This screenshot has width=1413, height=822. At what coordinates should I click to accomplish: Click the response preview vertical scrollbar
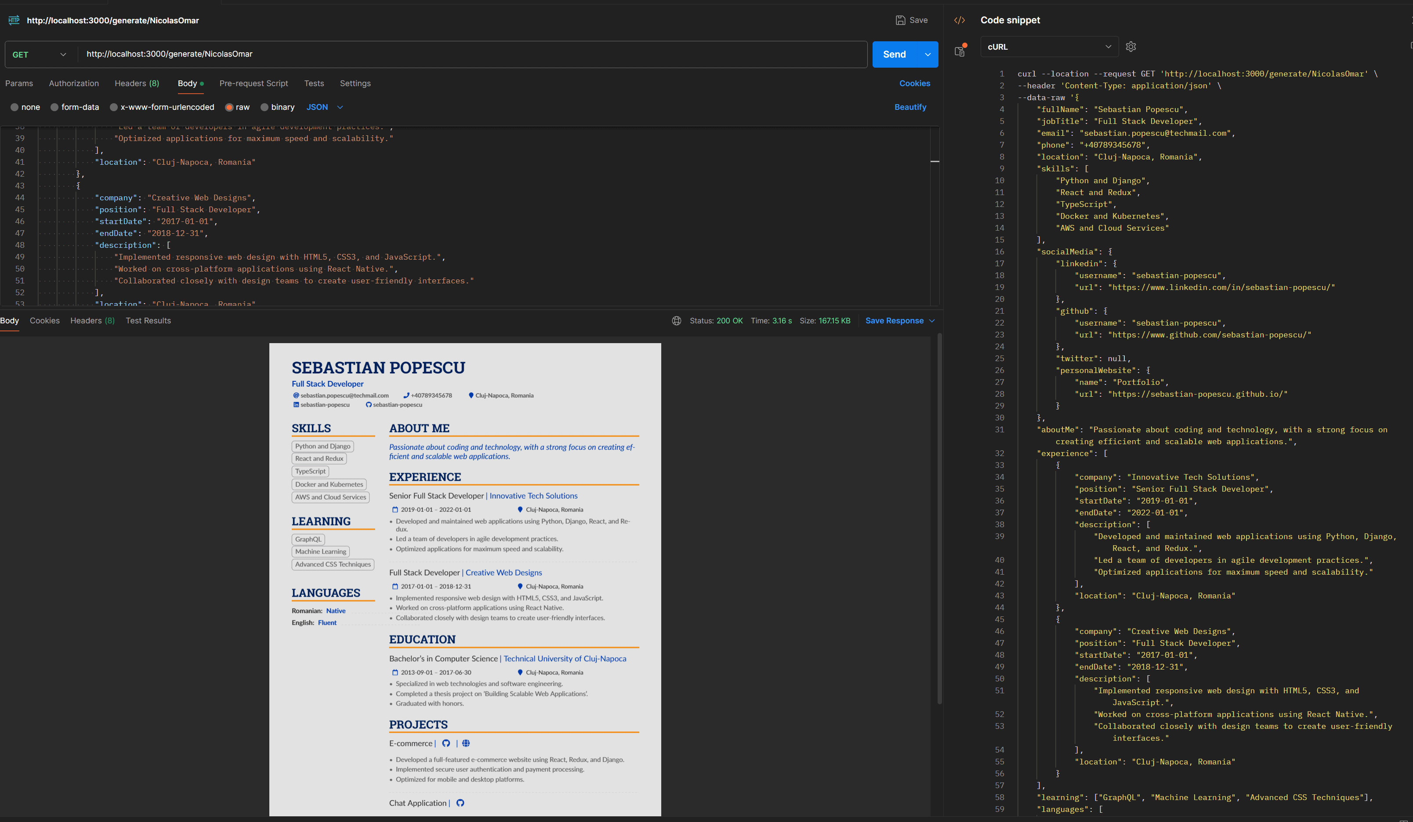point(939,519)
